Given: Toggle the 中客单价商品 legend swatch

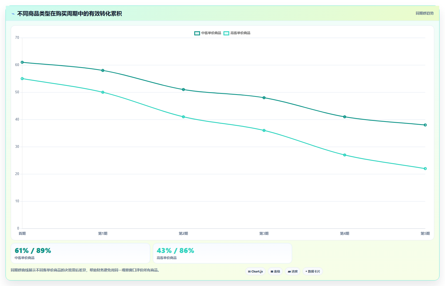Looking at the screenshot, I should pyautogui.click(x=197, y=33).
